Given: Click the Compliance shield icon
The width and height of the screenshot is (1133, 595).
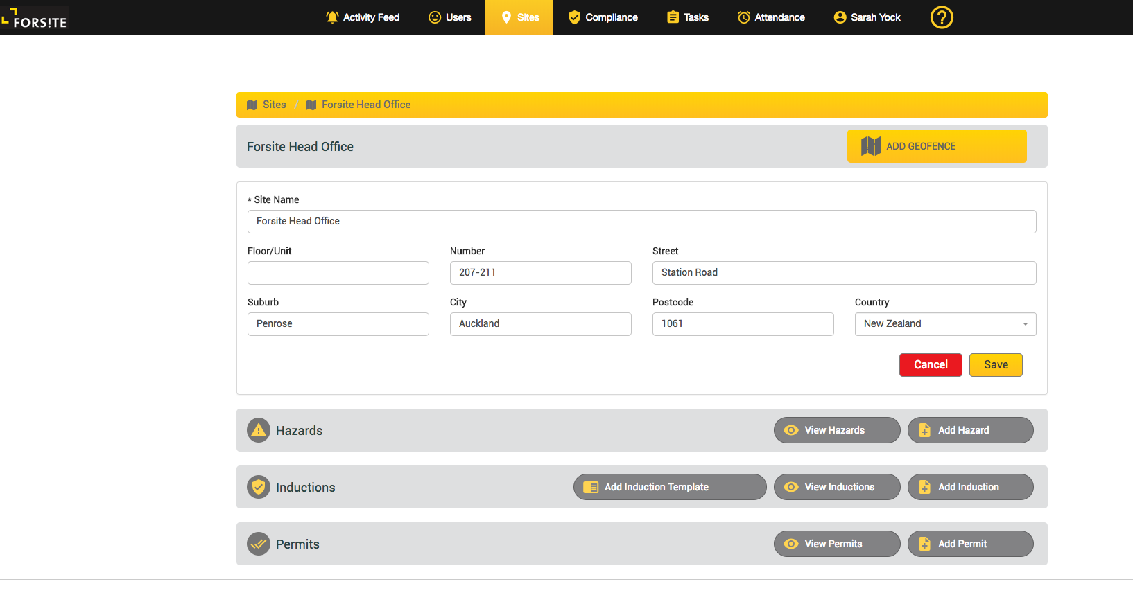Looking at the screenshot, I should [574, 17].
